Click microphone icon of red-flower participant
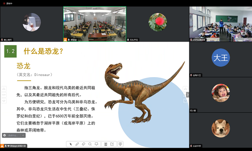 [x=128, y=39]
